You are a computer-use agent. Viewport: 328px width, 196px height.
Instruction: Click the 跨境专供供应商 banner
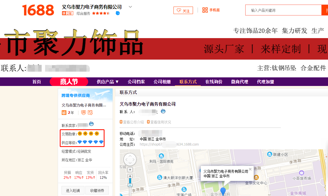(x=85, y=95)
